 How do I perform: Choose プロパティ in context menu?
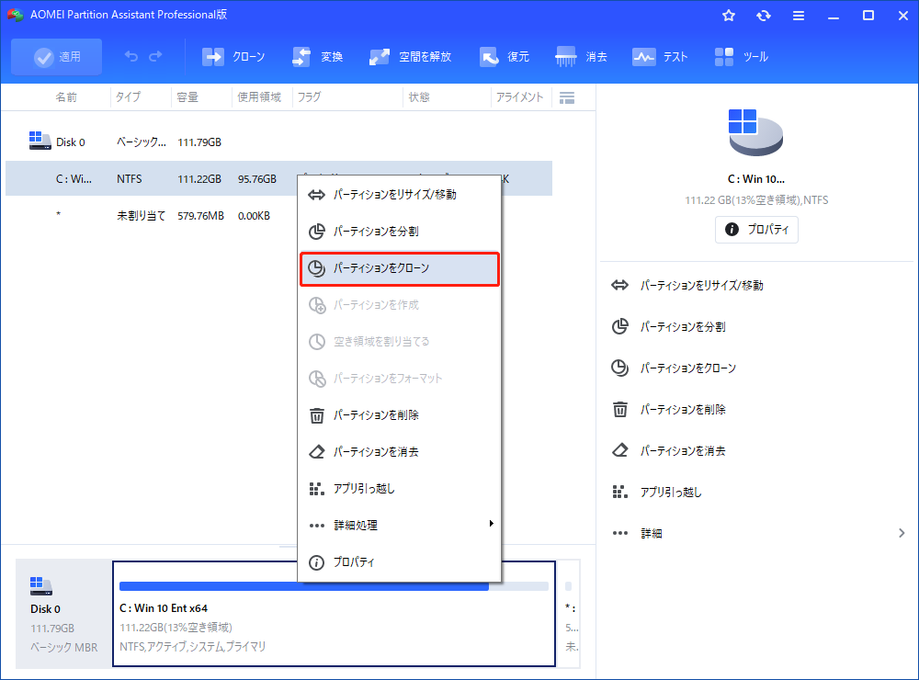[400, 562]
